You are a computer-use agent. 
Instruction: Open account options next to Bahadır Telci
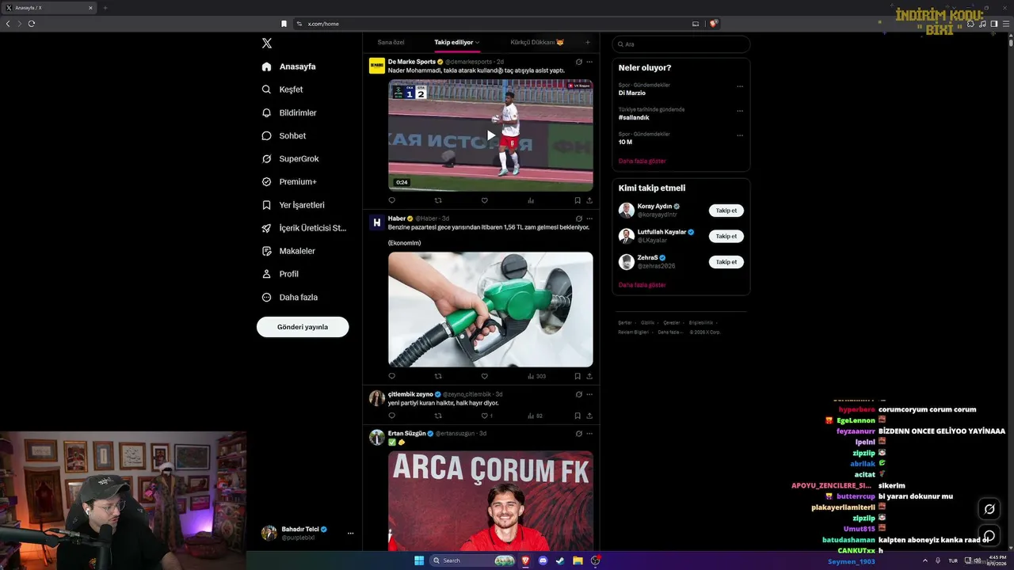pyautogui.click(x=350, y=533)
